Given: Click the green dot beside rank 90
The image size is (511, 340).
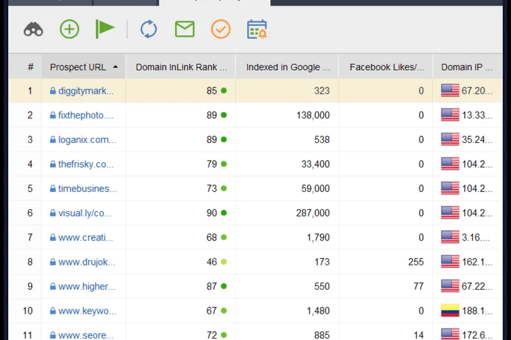Looking at the screenshot, I should coord(224,213).
